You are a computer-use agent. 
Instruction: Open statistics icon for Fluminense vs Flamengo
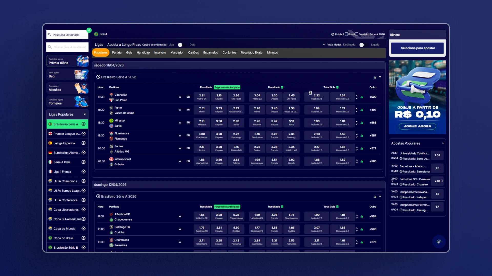[362, 136]
